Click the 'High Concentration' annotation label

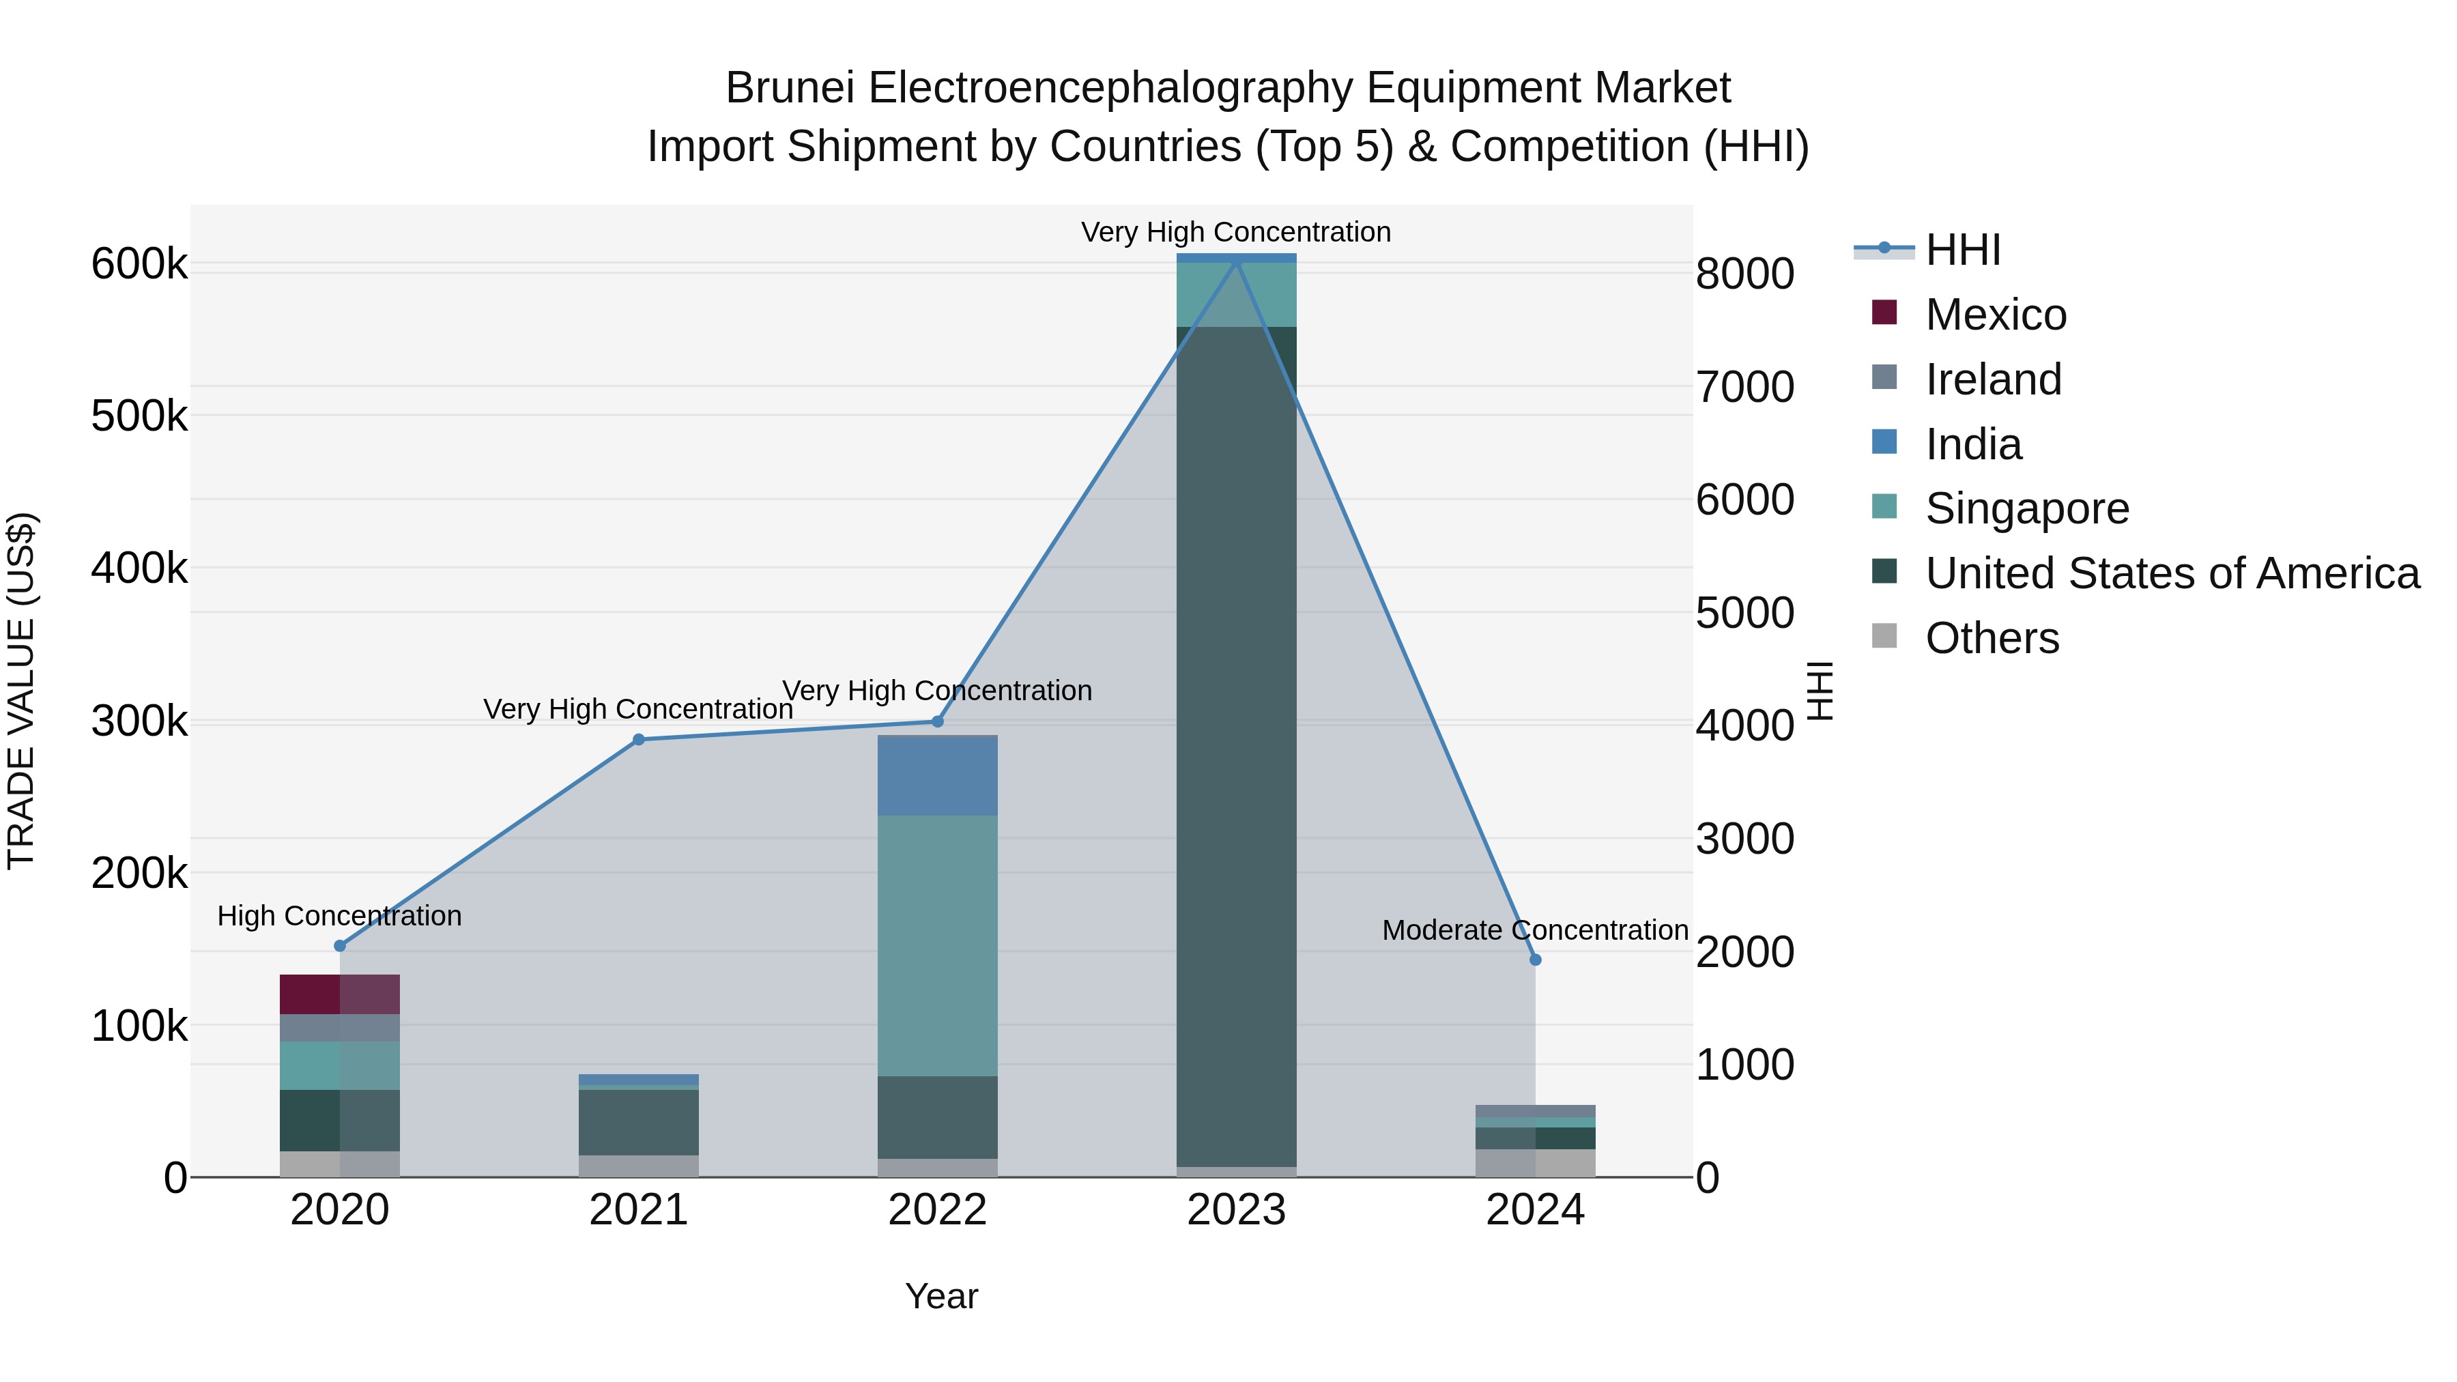click(x=340, y=916)
